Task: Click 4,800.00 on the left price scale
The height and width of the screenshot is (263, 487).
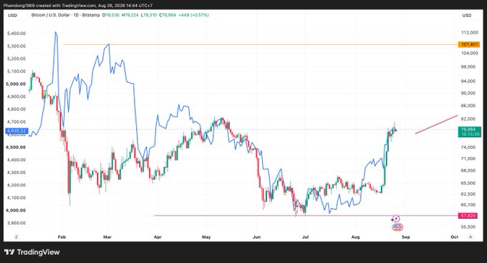Action: 16,109
